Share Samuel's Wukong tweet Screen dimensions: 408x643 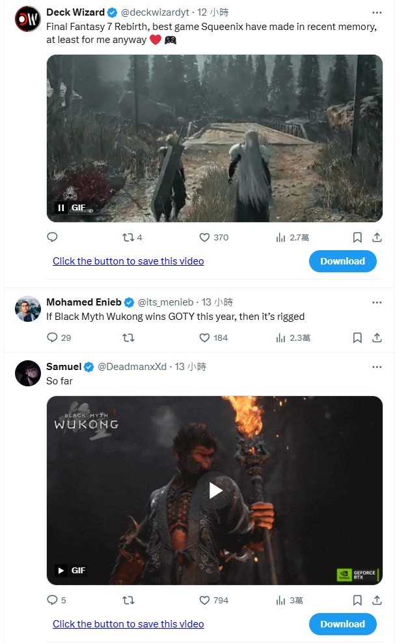(377, 600)
